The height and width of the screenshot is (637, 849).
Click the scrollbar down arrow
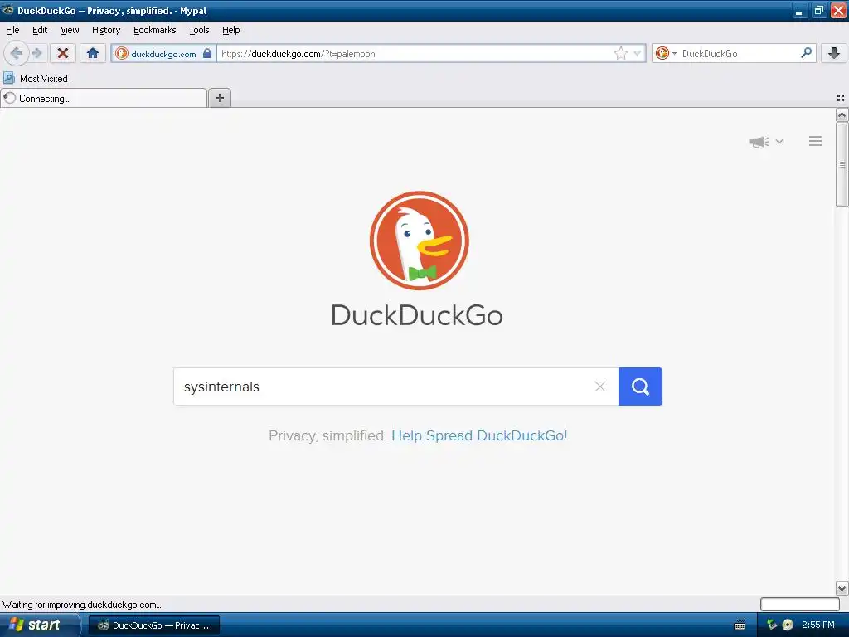click(x=842, y=588)
